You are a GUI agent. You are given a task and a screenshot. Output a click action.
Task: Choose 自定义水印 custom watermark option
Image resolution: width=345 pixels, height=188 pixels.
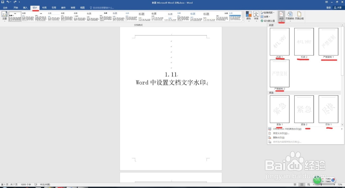pos(306,133)
